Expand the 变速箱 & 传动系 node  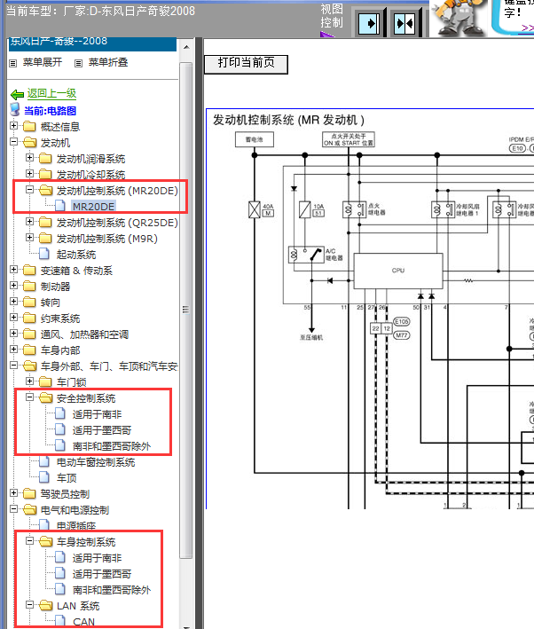pos(13,269)
